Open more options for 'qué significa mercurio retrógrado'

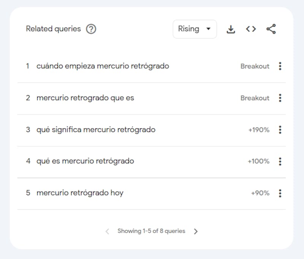point(280,130)
